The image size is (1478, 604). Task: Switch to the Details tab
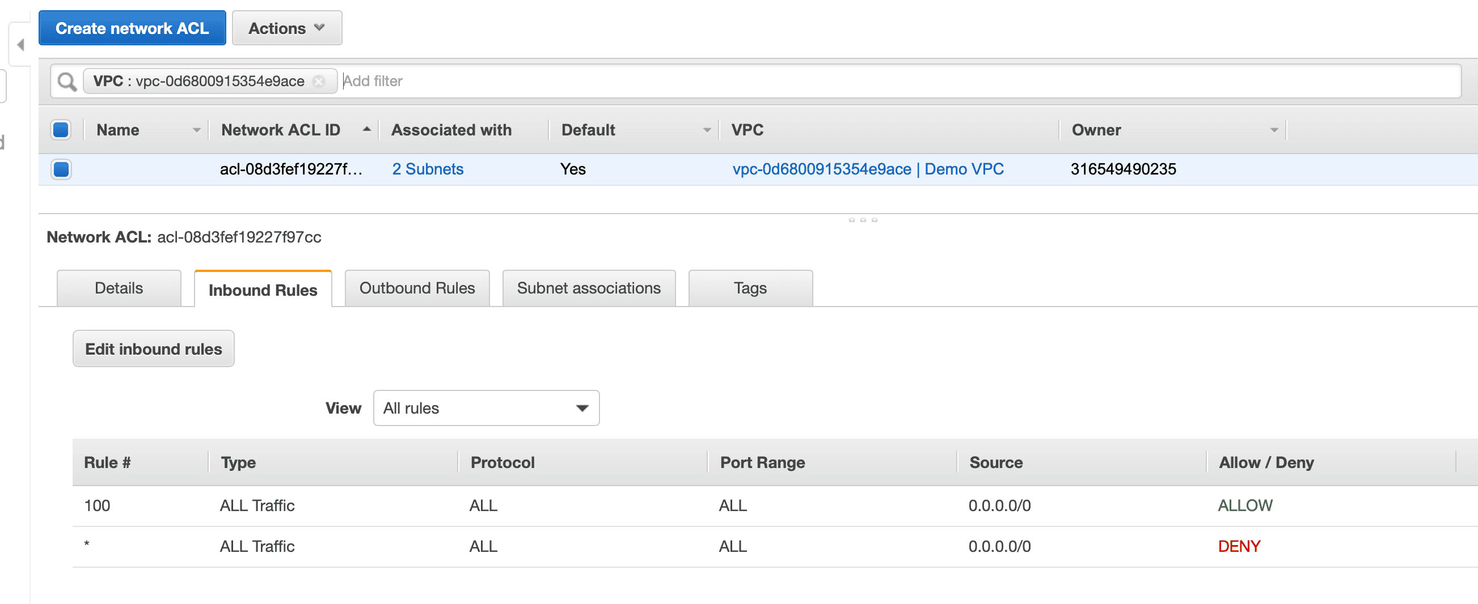point(119,288)
